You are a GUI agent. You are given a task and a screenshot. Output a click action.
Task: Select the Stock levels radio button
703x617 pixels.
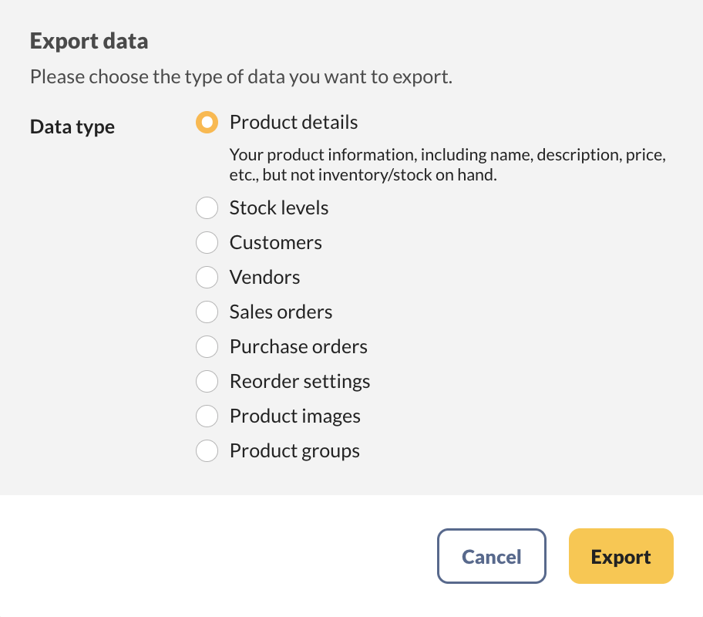click(x=207, y=208)
